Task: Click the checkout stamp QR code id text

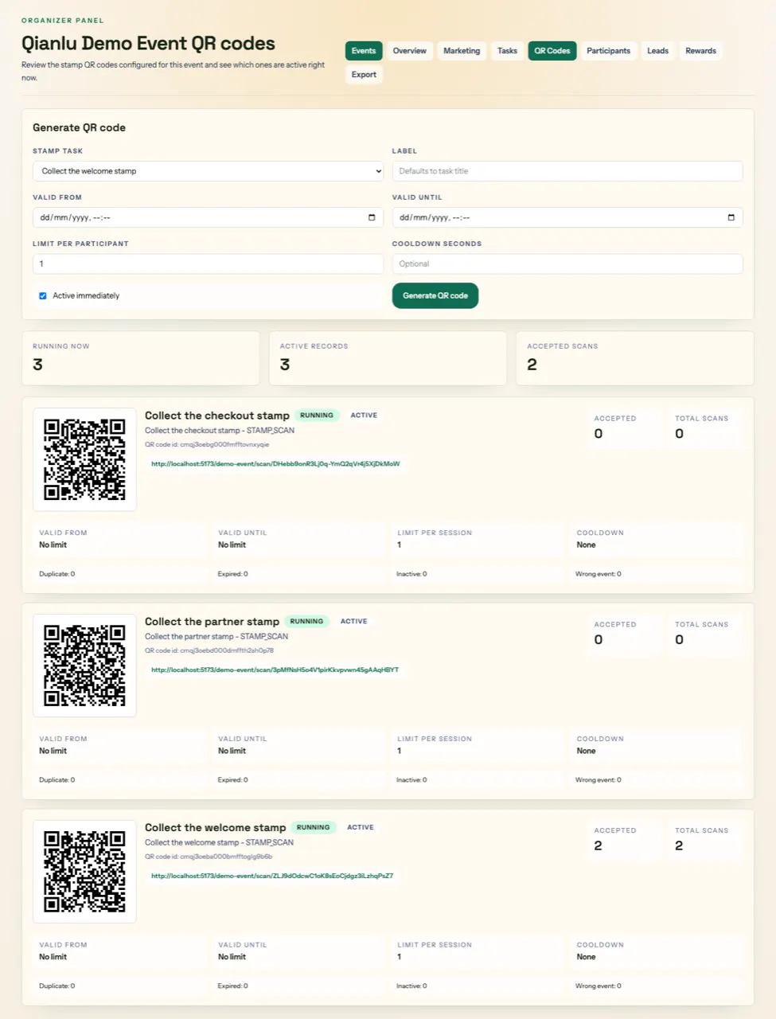Action: pos(207,445)
